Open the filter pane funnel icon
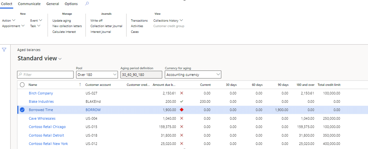The width and height of the screenshot is (368, 149). [4, 50]
